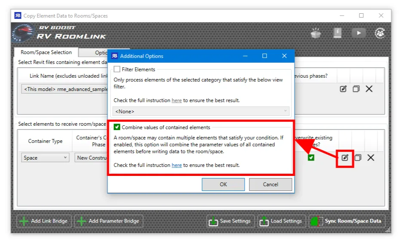
Task: Open the New Construction phase dropdown
Action: click(x=91, y=157)
